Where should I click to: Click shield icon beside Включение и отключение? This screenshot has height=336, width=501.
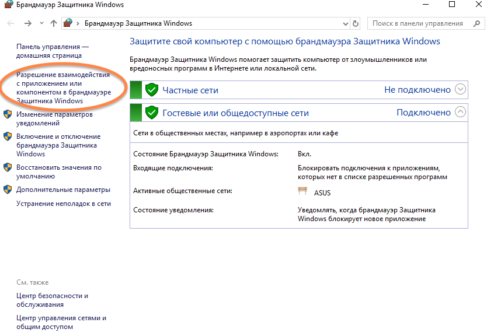tap(8, 136)
